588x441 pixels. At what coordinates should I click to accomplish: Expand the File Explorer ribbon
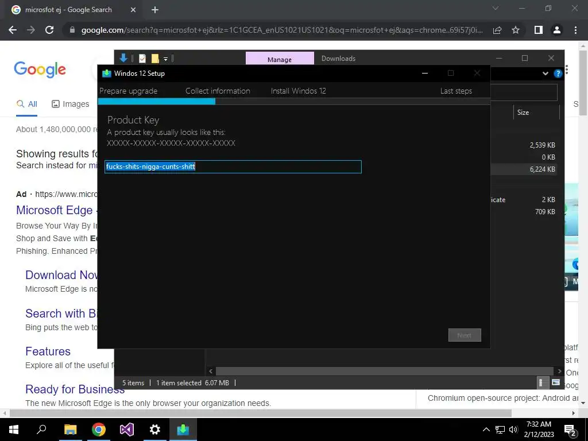tap(546, 73)
